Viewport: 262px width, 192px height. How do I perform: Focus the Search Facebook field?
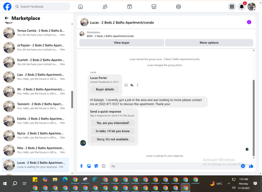point(42,7)
